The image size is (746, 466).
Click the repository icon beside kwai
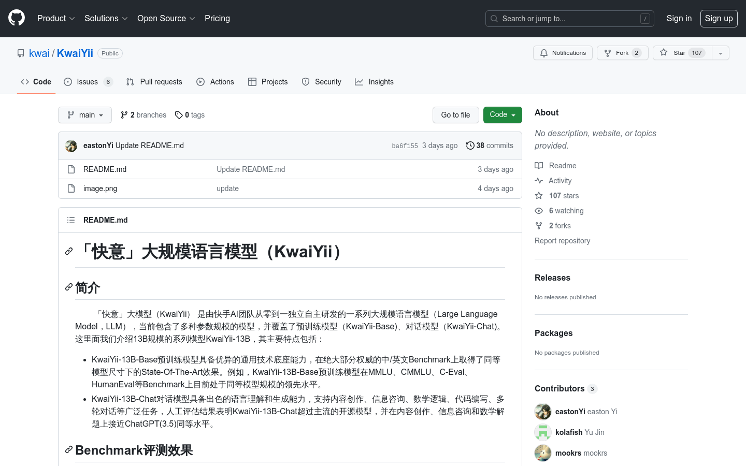pyautogui.click(x=21, y=53)
